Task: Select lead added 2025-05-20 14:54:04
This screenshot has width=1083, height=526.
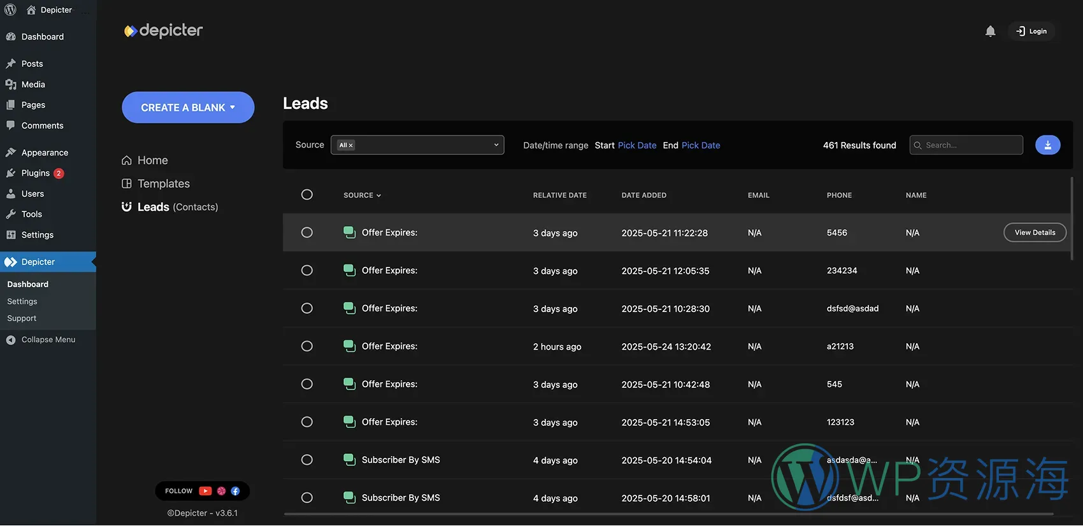Action: (307, 460)
